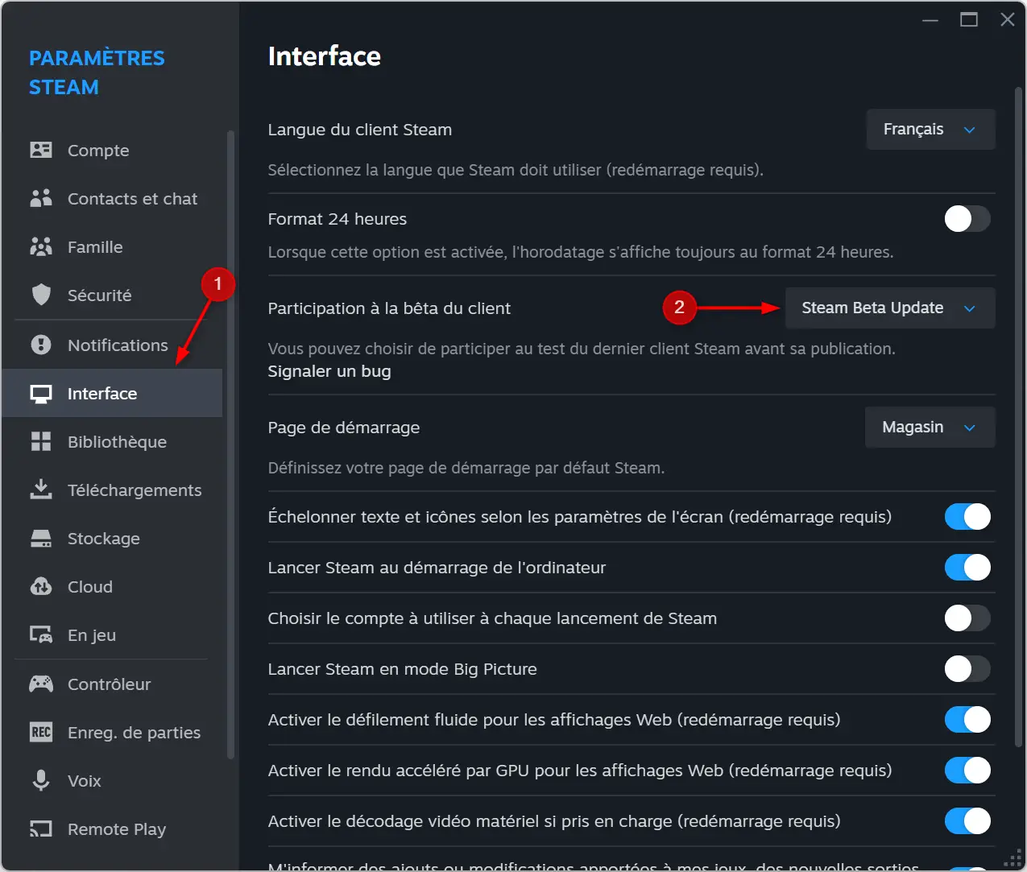Click the PARAMÈTRES STEAM heading
The height and width of the screenshot is (872, 1027).
(97, 72)
